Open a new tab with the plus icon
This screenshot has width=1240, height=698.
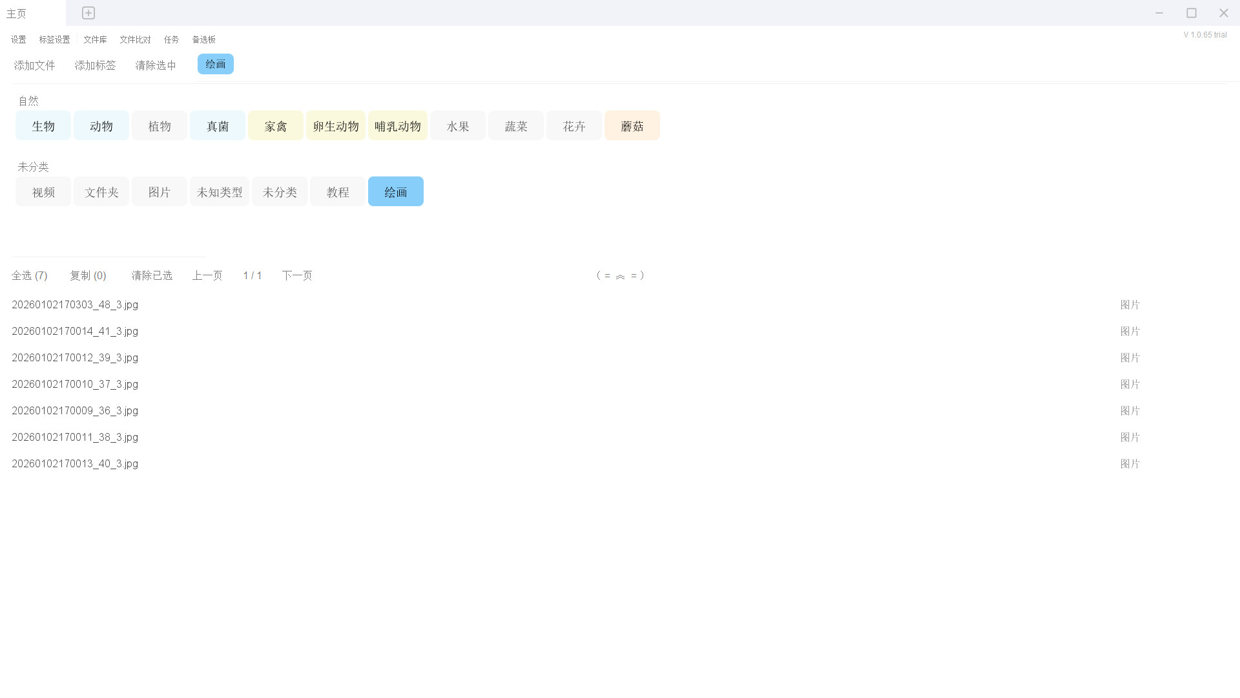tap(88, 13)
